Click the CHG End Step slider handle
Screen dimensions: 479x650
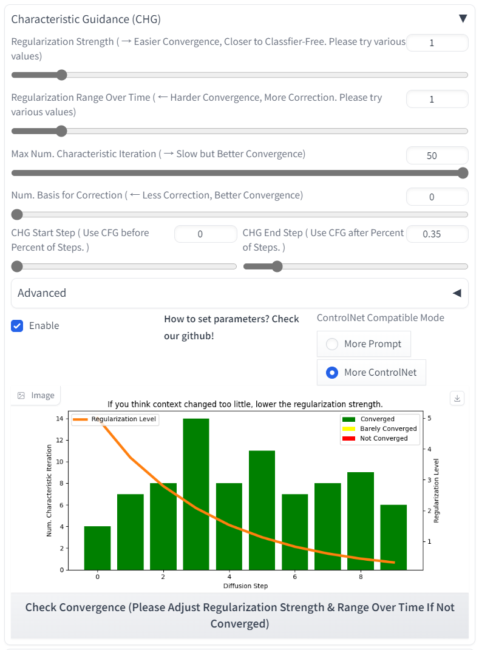[x=277, y=266]
